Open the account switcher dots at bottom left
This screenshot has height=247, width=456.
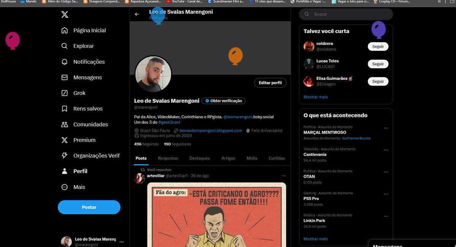point(122,242)
